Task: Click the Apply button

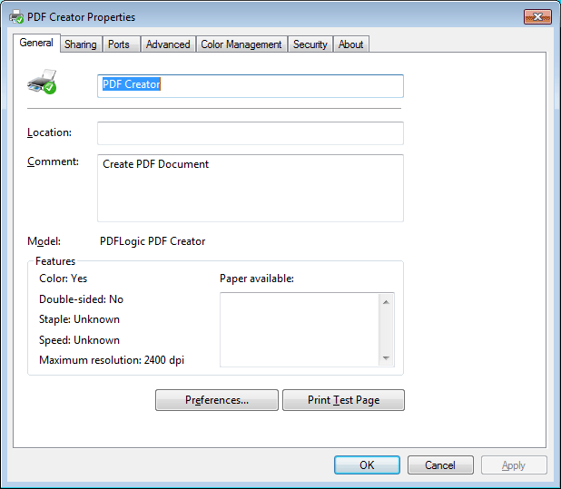Action: [514, 465]
